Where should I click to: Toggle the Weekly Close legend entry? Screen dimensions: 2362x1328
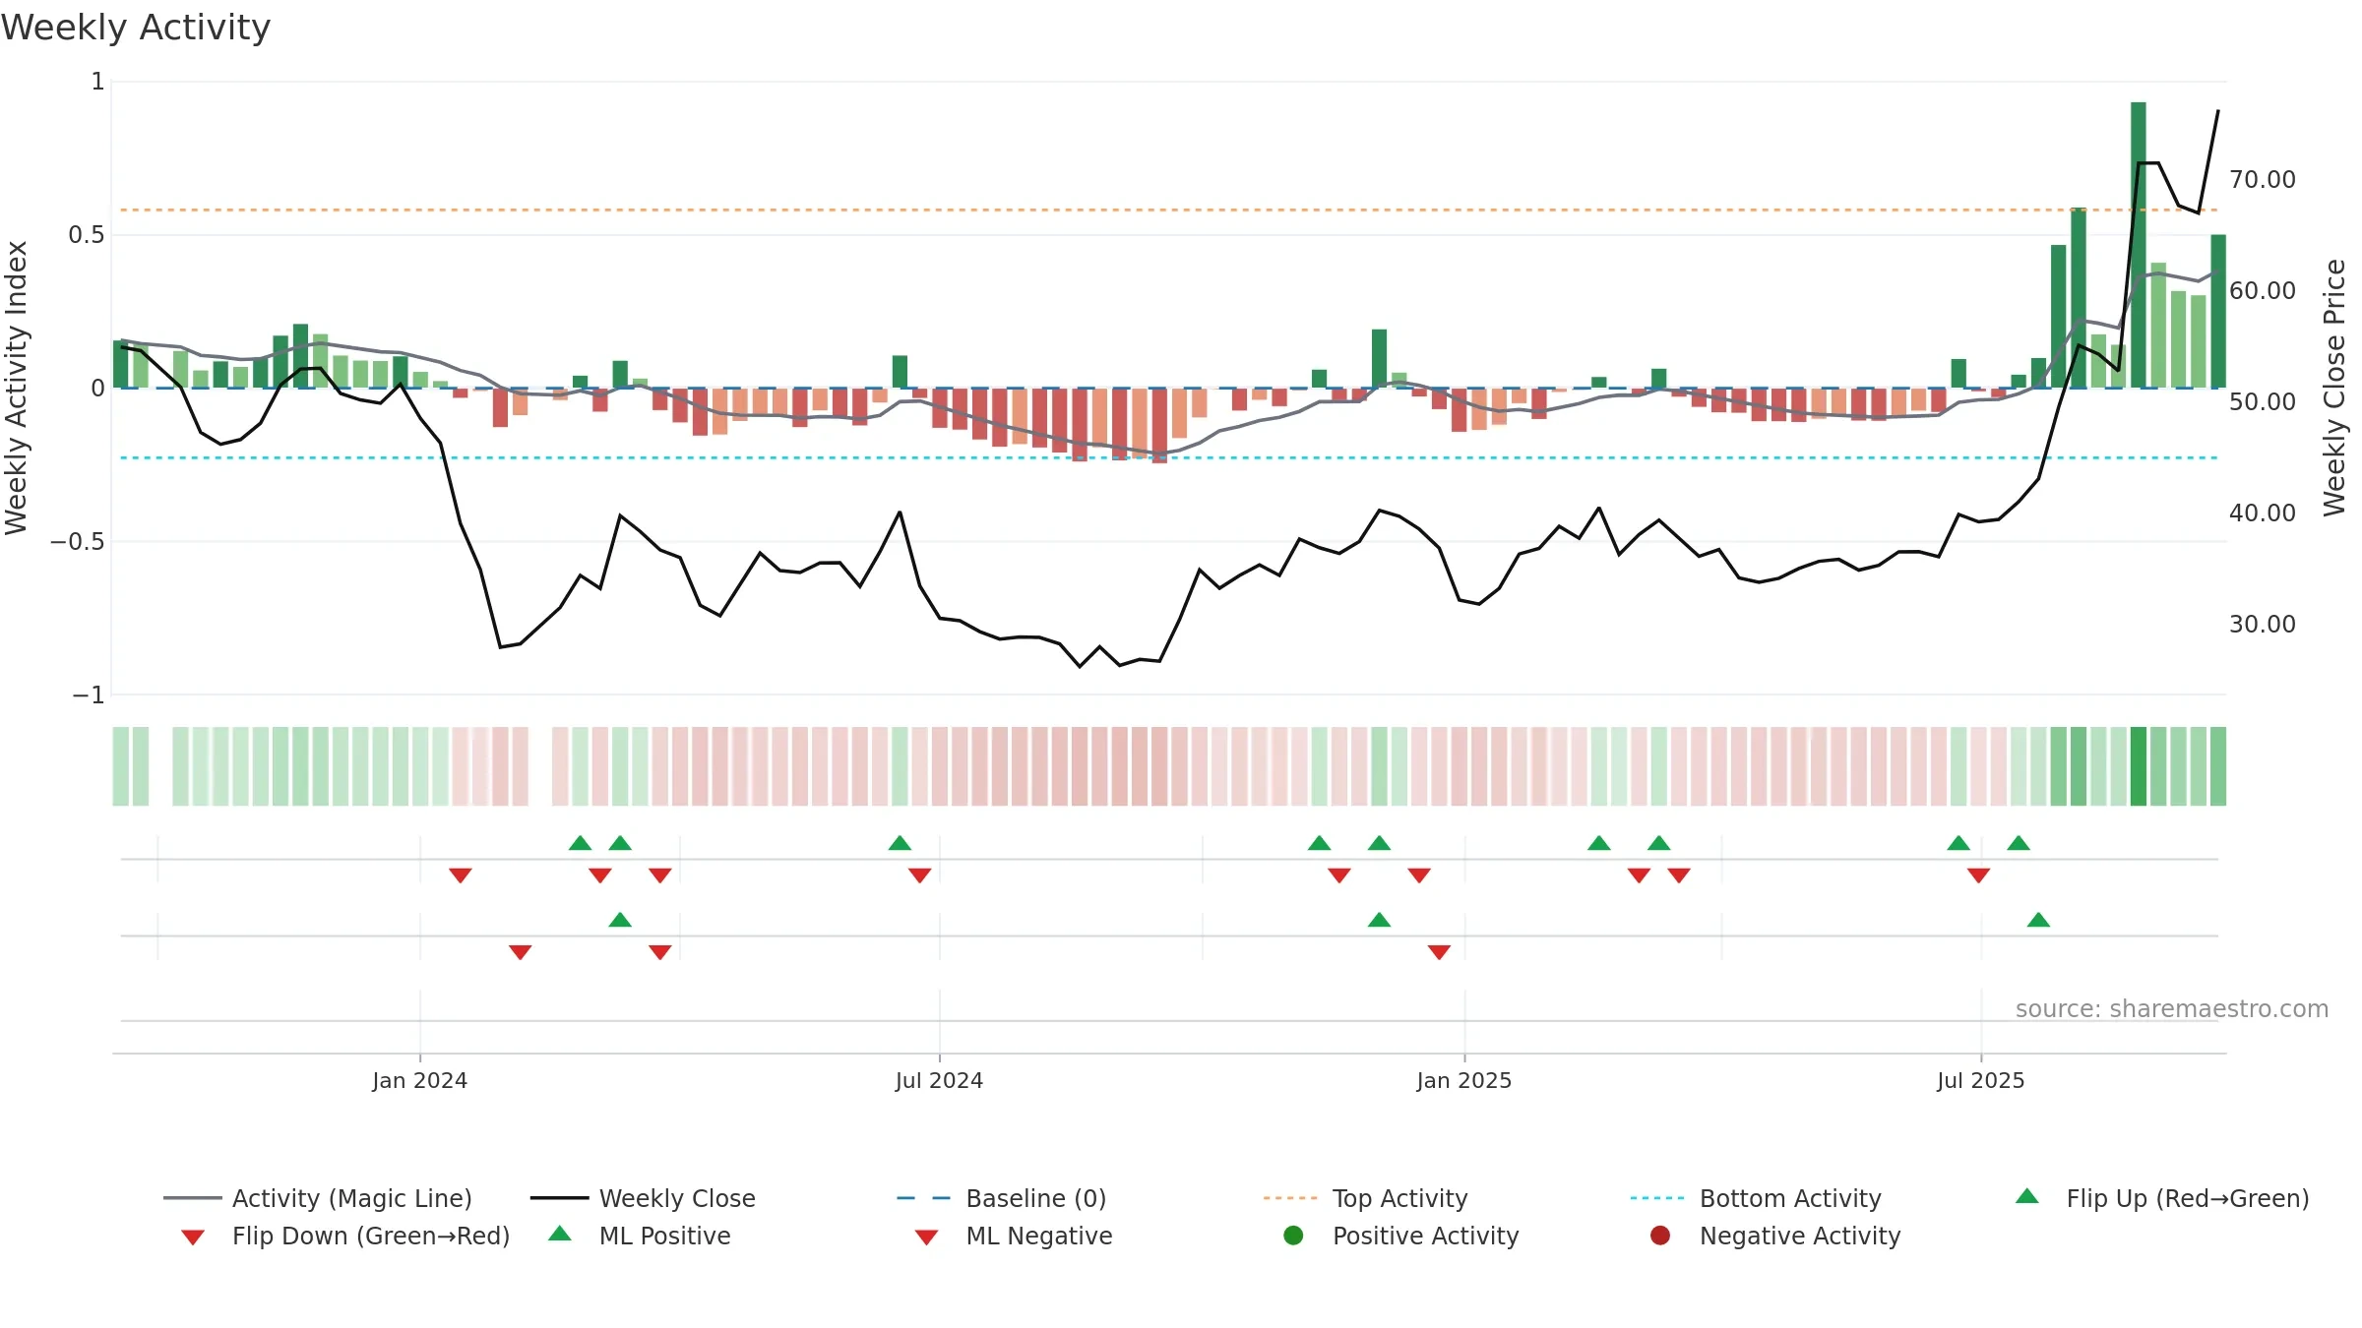click(643, 1198)
